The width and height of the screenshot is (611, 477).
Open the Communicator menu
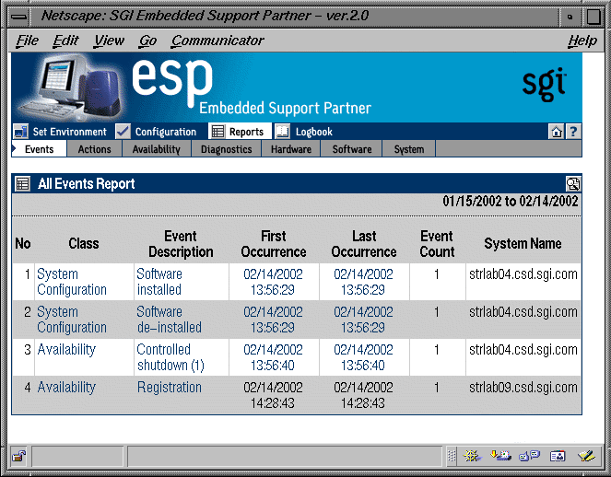click(x=217, y=41)
